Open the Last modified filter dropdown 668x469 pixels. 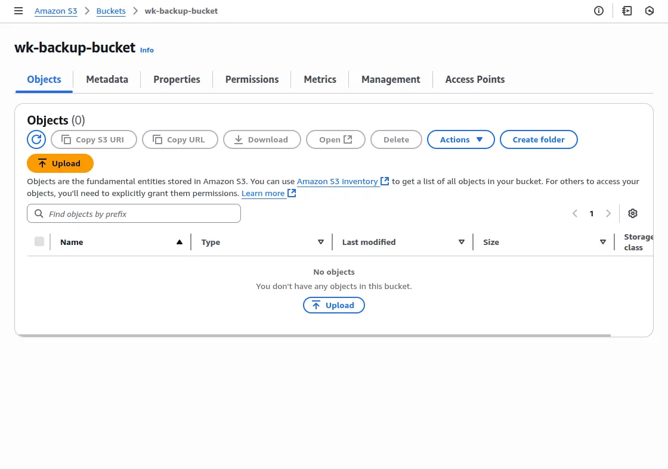[x=461, y=241]
